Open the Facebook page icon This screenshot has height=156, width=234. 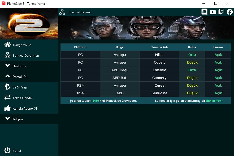(230, 12)
